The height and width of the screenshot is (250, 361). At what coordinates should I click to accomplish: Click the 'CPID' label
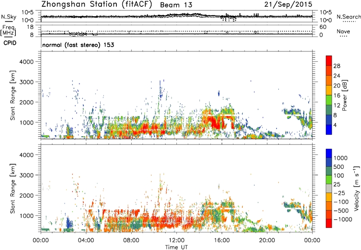(10, 43)
